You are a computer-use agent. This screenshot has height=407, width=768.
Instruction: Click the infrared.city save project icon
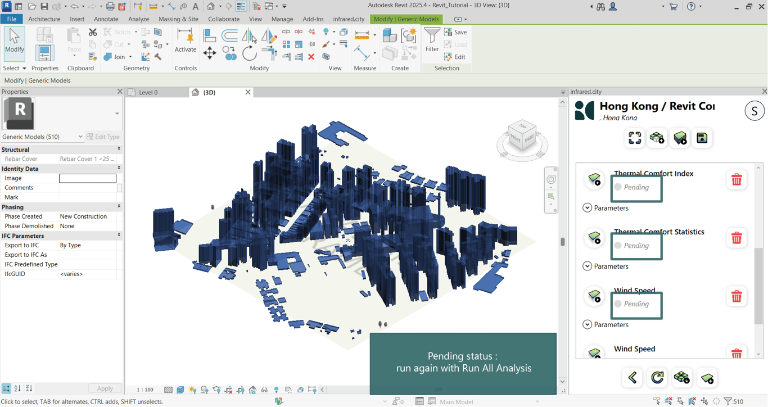(702, 138)
